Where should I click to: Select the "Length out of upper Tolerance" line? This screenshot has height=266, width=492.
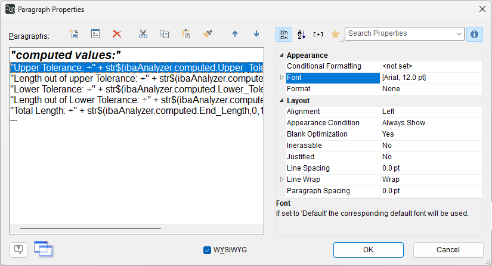(137, 78)
